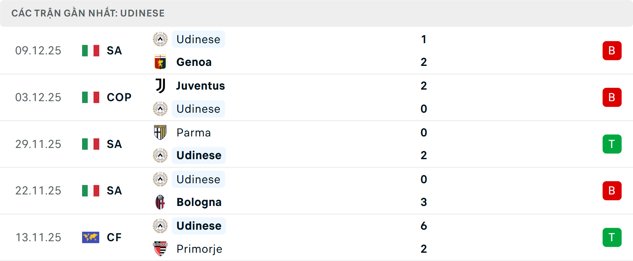Click the green T badge for Parma match
Viewport: 633px width, 261px height.
612,144
